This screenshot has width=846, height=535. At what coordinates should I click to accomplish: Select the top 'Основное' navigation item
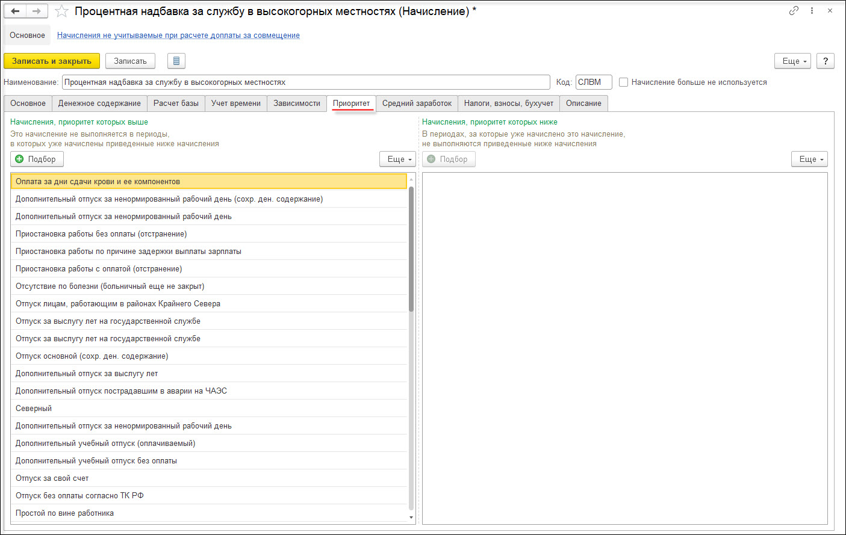[x=27, y=36]
